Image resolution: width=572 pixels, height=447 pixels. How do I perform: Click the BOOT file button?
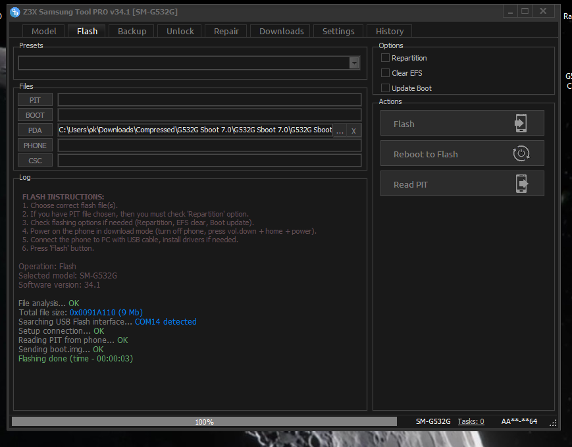(x=35, y=115)
